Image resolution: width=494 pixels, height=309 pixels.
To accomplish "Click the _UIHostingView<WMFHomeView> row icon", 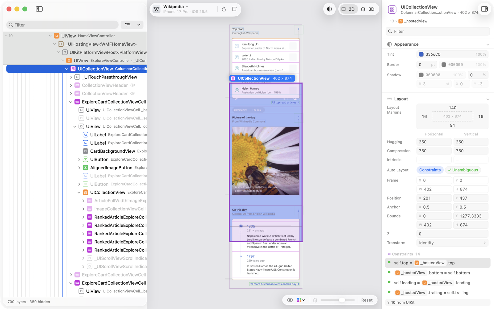I will tap(61, 44).
